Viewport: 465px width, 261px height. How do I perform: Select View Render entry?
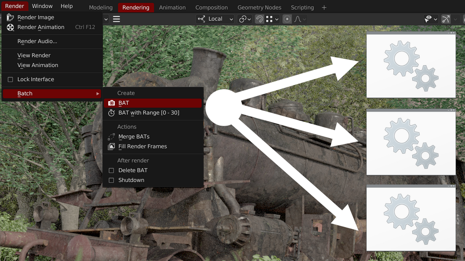pyautogui.click(x=52, y=55)
